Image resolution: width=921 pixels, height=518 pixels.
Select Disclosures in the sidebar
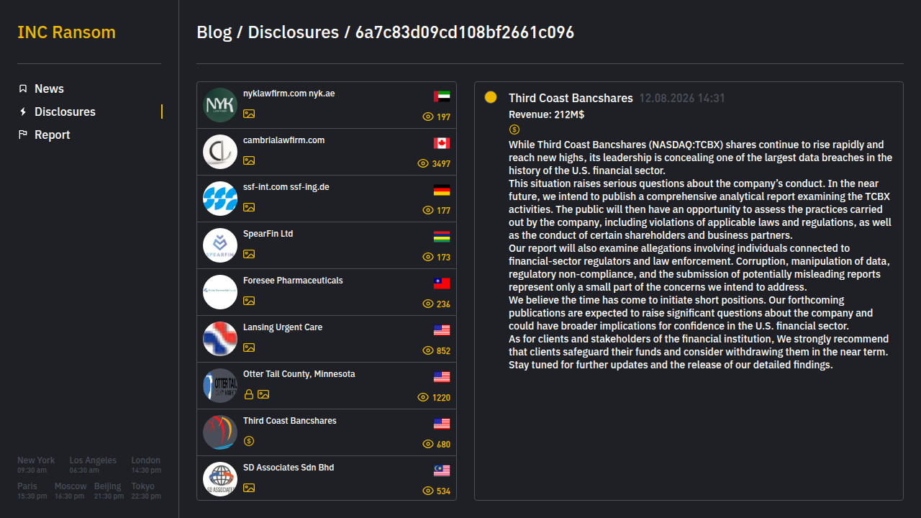coord(65,112)
